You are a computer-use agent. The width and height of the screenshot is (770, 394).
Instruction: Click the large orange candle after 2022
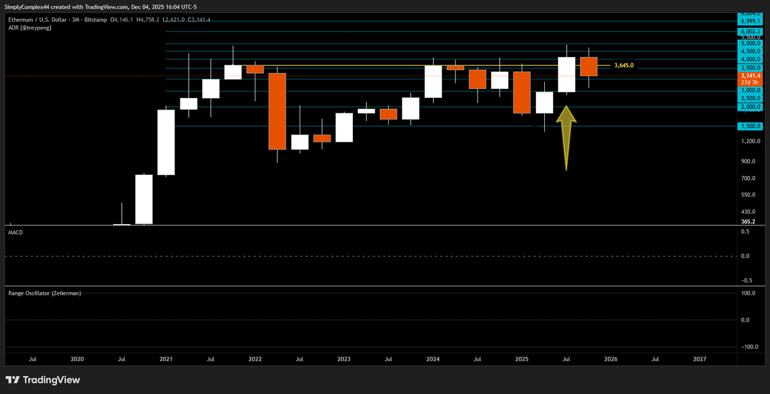click(x=277, y=111)
